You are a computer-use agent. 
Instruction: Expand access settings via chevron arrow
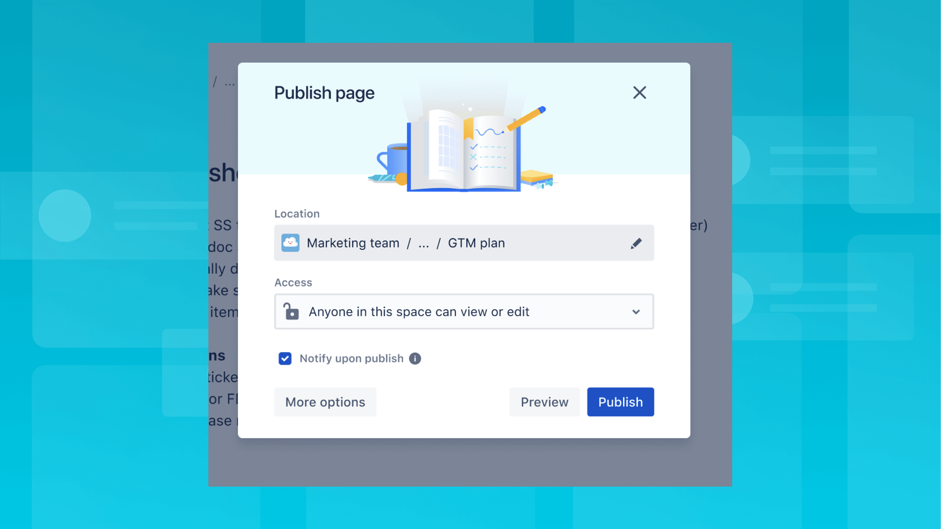coord(636,312)
